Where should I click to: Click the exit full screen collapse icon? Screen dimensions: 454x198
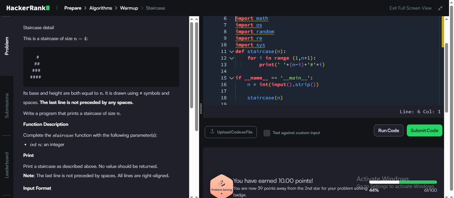[440, 8]
